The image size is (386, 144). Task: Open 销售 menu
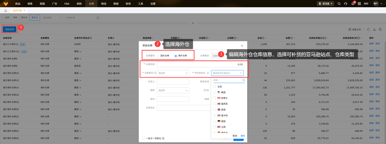[30, 4]
